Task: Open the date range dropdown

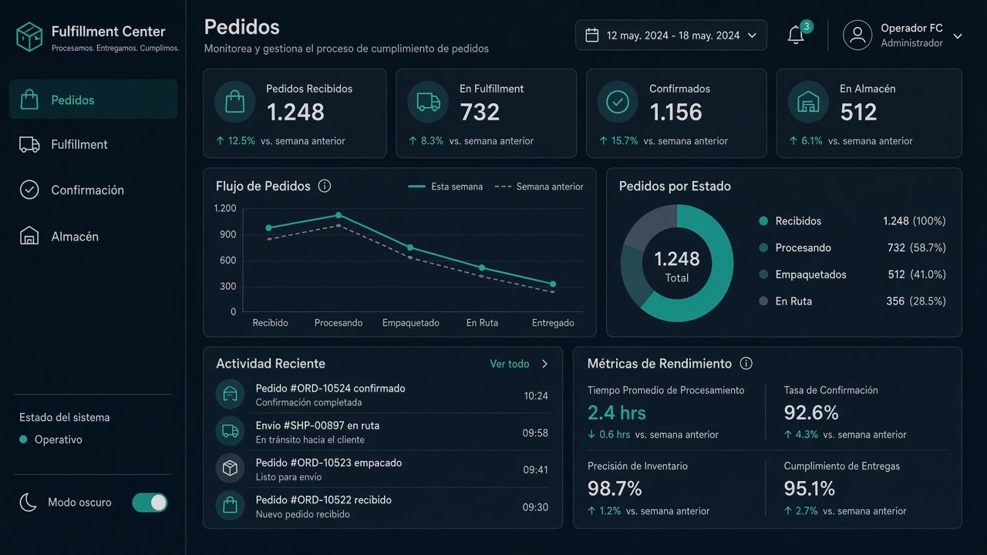Action: (x=671, y=35)
